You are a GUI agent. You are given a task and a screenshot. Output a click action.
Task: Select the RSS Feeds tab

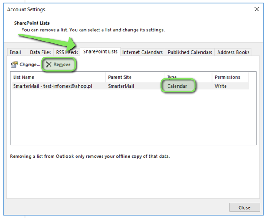tap(67, 52)
